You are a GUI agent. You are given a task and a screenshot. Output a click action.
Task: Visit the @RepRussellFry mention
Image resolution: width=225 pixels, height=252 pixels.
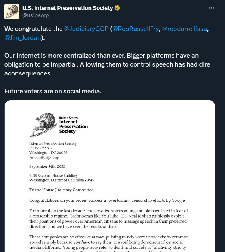[135, 29]
